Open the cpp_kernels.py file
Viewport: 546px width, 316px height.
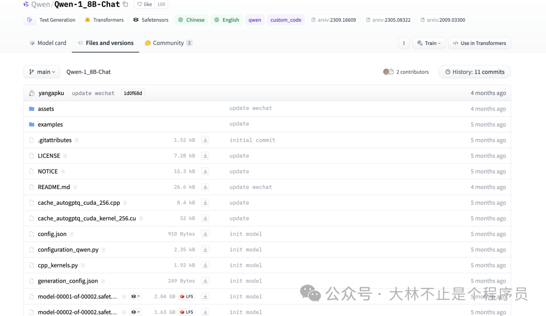click(x=58, y=265)
